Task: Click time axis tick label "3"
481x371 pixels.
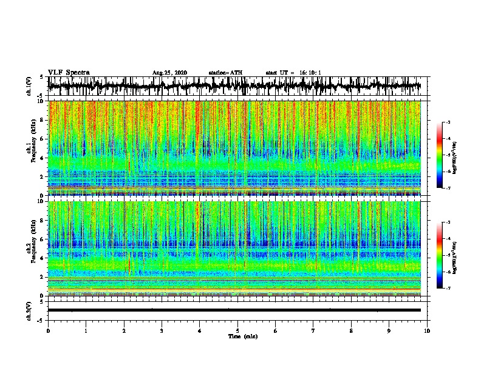Action: (x=162, y=331)
